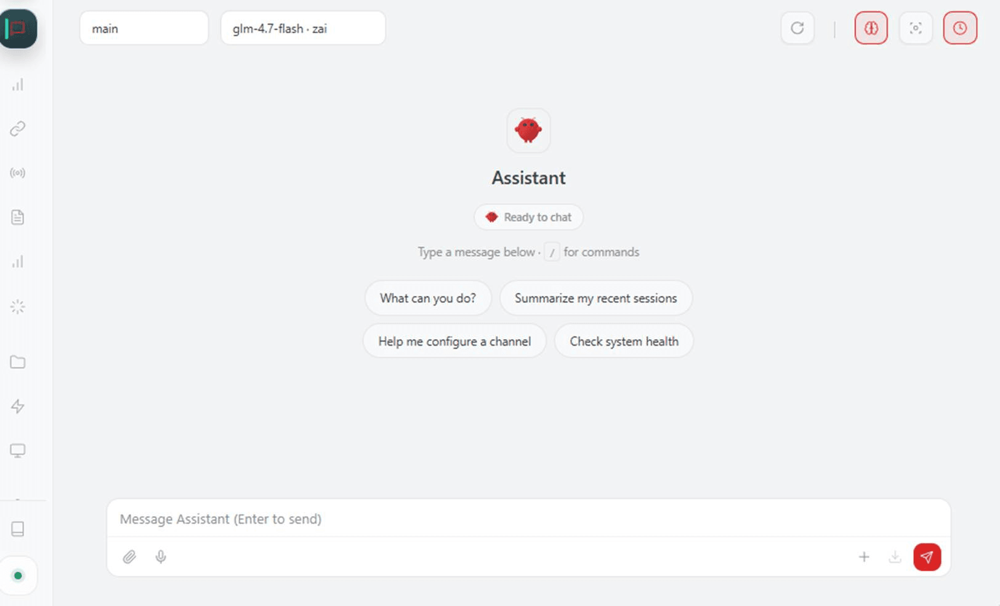
Task: Open the monitor icon in the sidebar
Action: [18, 450]
